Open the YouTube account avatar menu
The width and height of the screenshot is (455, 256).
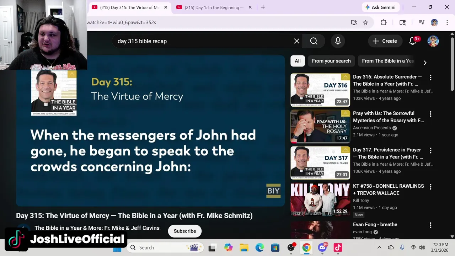(x=433, y=41)
